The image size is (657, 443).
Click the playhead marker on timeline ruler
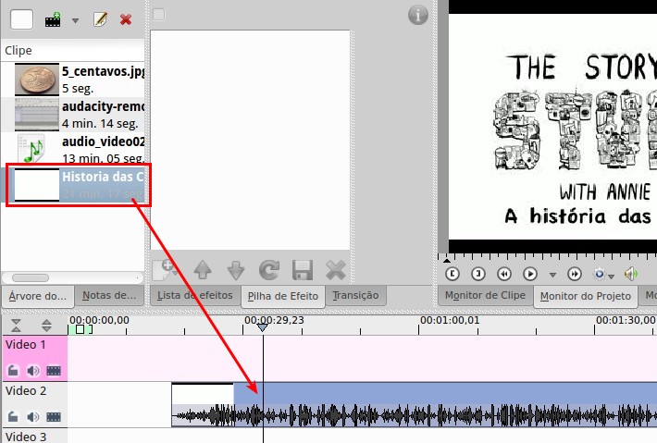point(263,327)
